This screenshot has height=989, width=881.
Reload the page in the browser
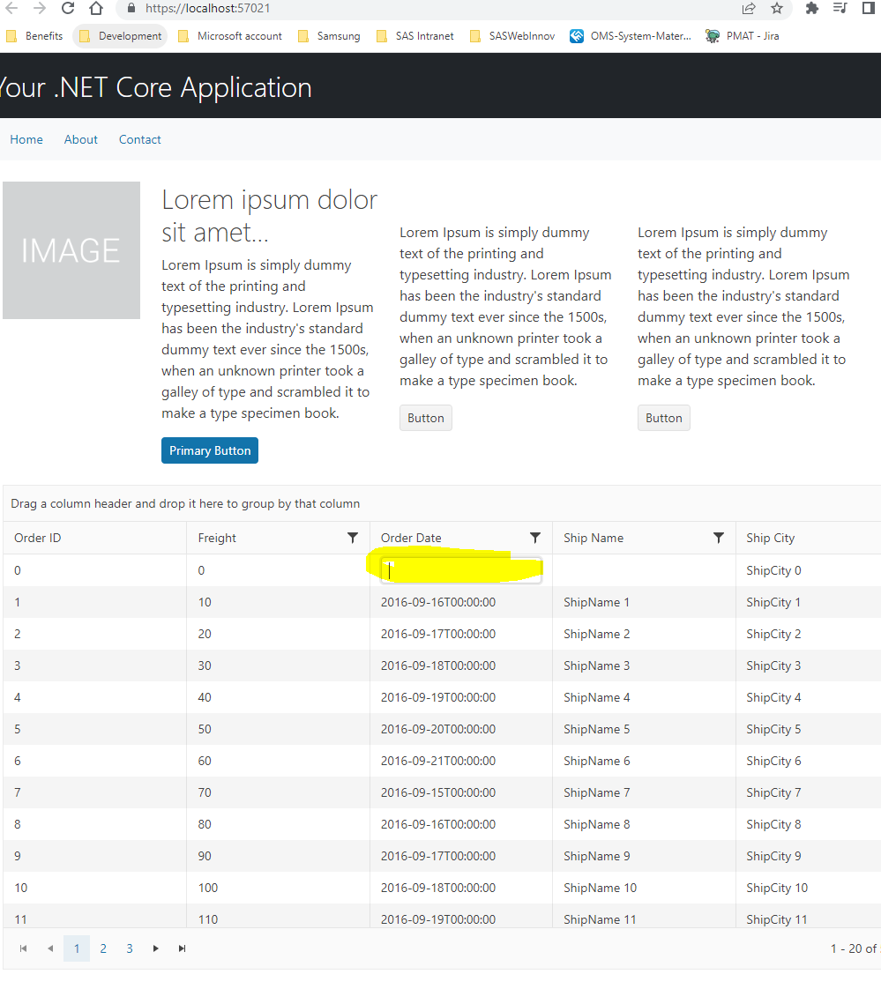(x=68, y=9)
